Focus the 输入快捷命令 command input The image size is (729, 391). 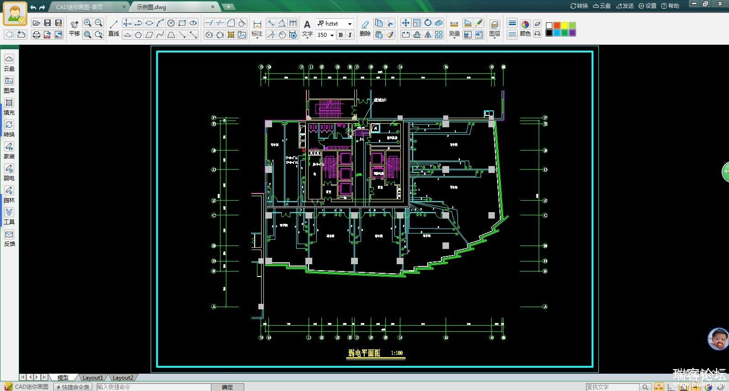point(153,387)
